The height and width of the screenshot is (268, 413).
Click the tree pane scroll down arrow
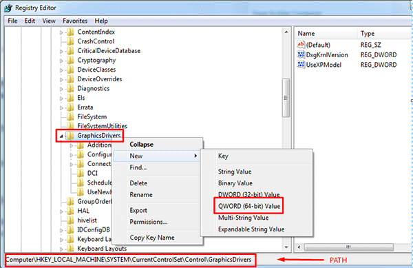click(286, 247)
